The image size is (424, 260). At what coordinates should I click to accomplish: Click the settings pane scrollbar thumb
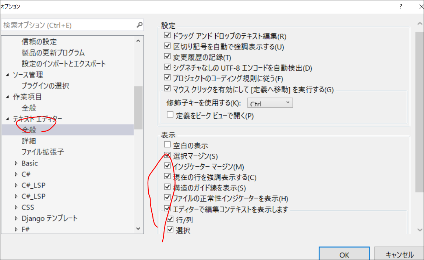420,112
